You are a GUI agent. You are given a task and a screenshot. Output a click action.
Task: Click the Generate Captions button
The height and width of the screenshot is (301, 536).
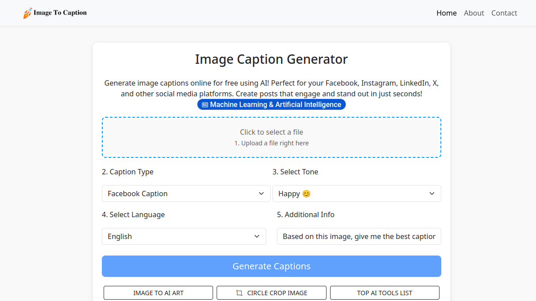coord(272,266)
